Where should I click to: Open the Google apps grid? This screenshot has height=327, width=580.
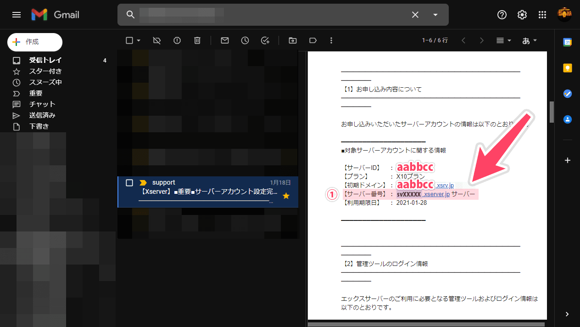pyautogui.click(x=542, y=15)
